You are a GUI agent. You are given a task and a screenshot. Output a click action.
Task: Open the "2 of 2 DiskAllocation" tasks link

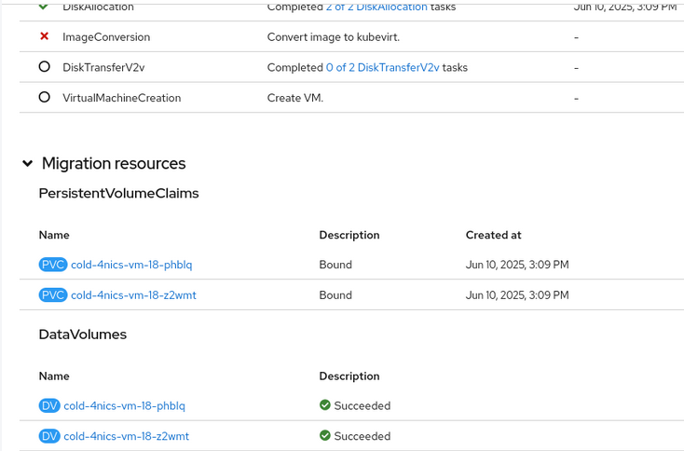click(x=376, y=7)
